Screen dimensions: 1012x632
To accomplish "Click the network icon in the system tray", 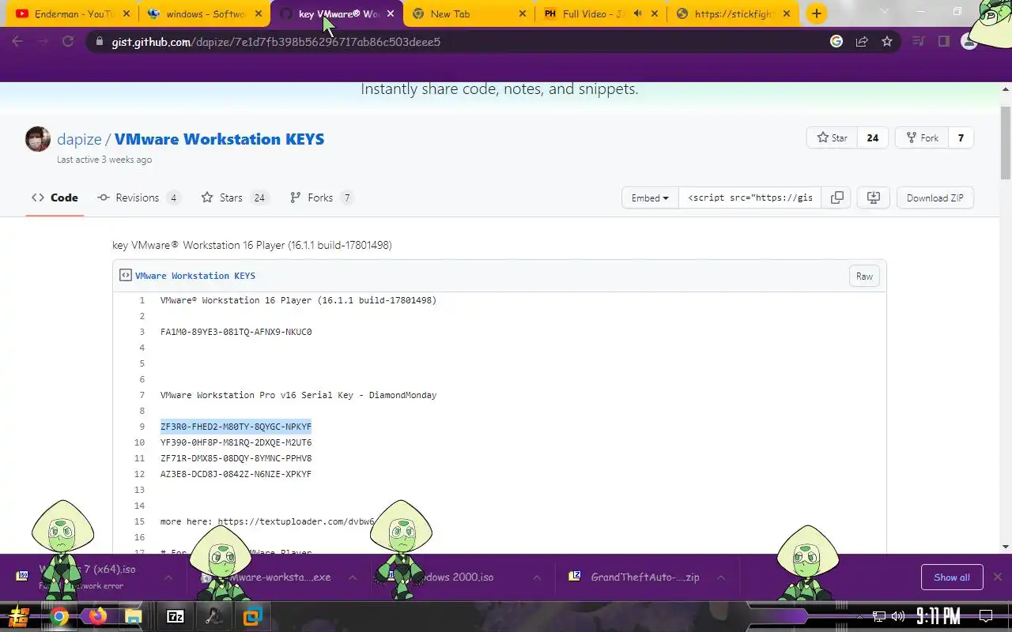I will tap(879, 616).
